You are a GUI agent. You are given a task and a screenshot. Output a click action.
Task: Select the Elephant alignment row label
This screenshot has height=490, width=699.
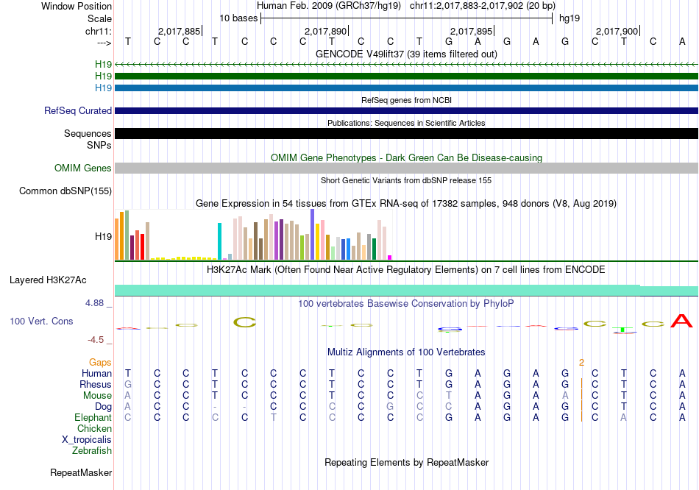(x=93, y=417)
